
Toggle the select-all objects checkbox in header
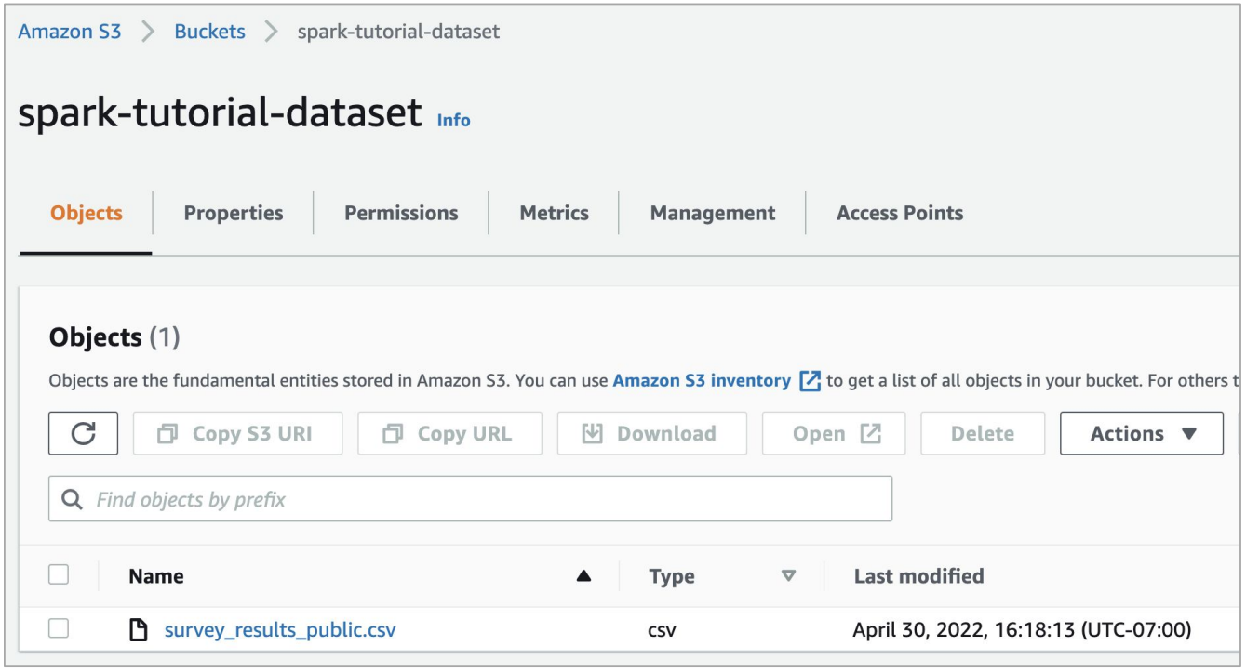click(x=59, y=575)
